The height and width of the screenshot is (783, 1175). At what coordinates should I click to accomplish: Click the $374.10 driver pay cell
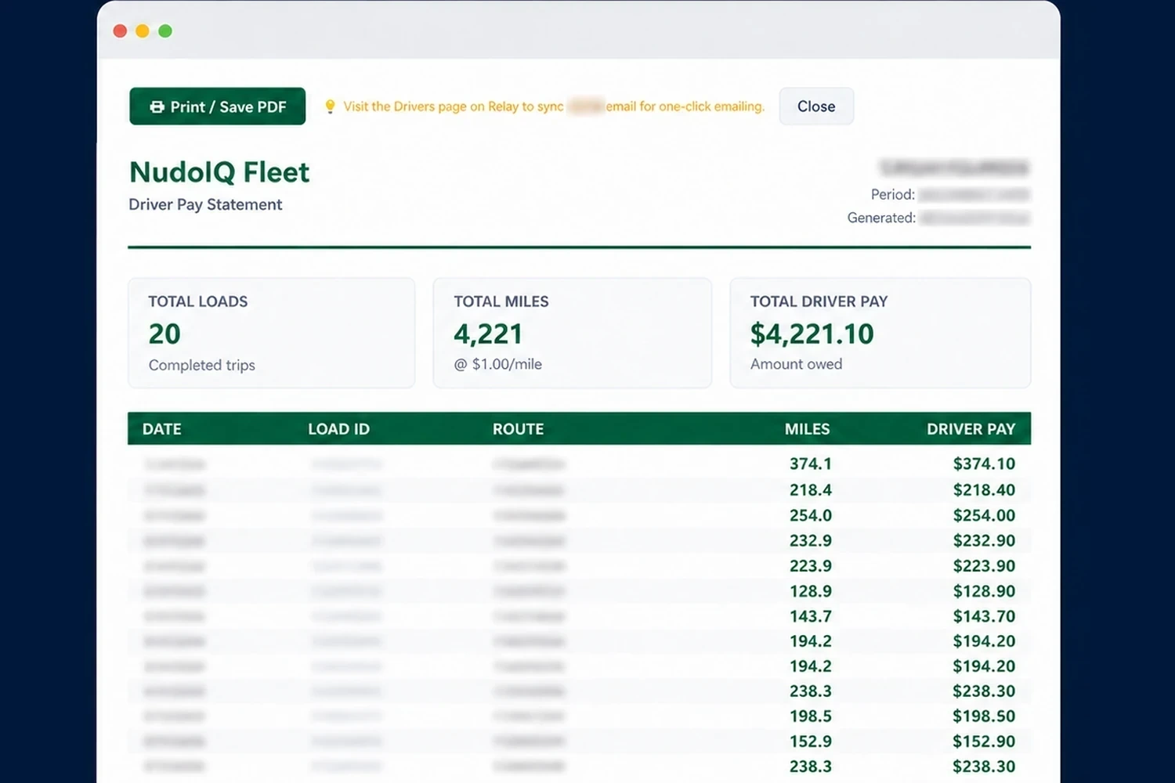tap(984, 464)
